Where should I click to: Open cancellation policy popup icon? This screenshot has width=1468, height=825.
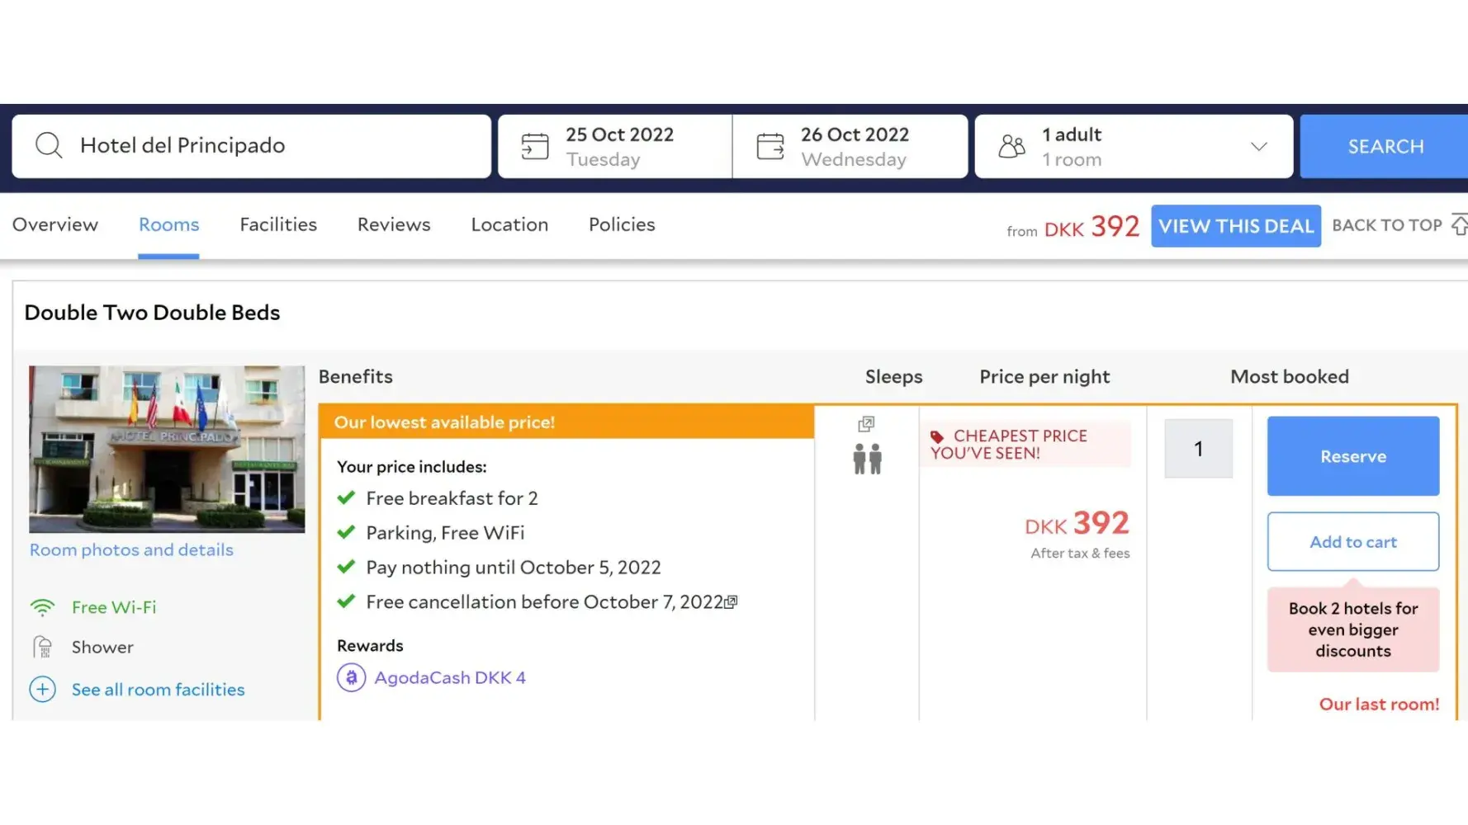pos(731,602)
